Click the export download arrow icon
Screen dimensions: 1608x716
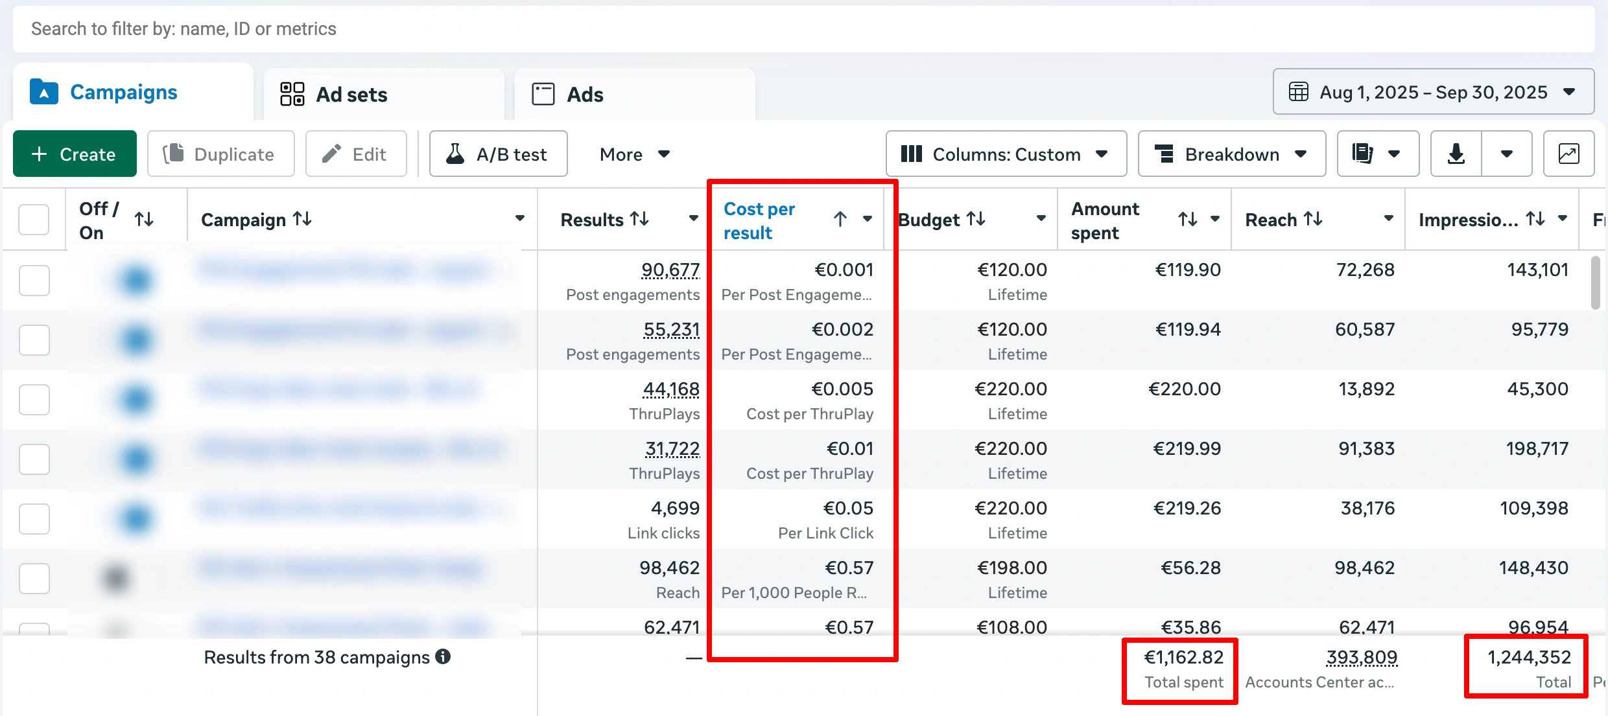(x=1456, y=154)
